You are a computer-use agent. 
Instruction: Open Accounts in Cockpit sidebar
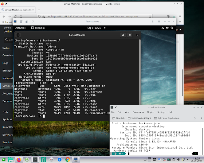click(8, 94)
